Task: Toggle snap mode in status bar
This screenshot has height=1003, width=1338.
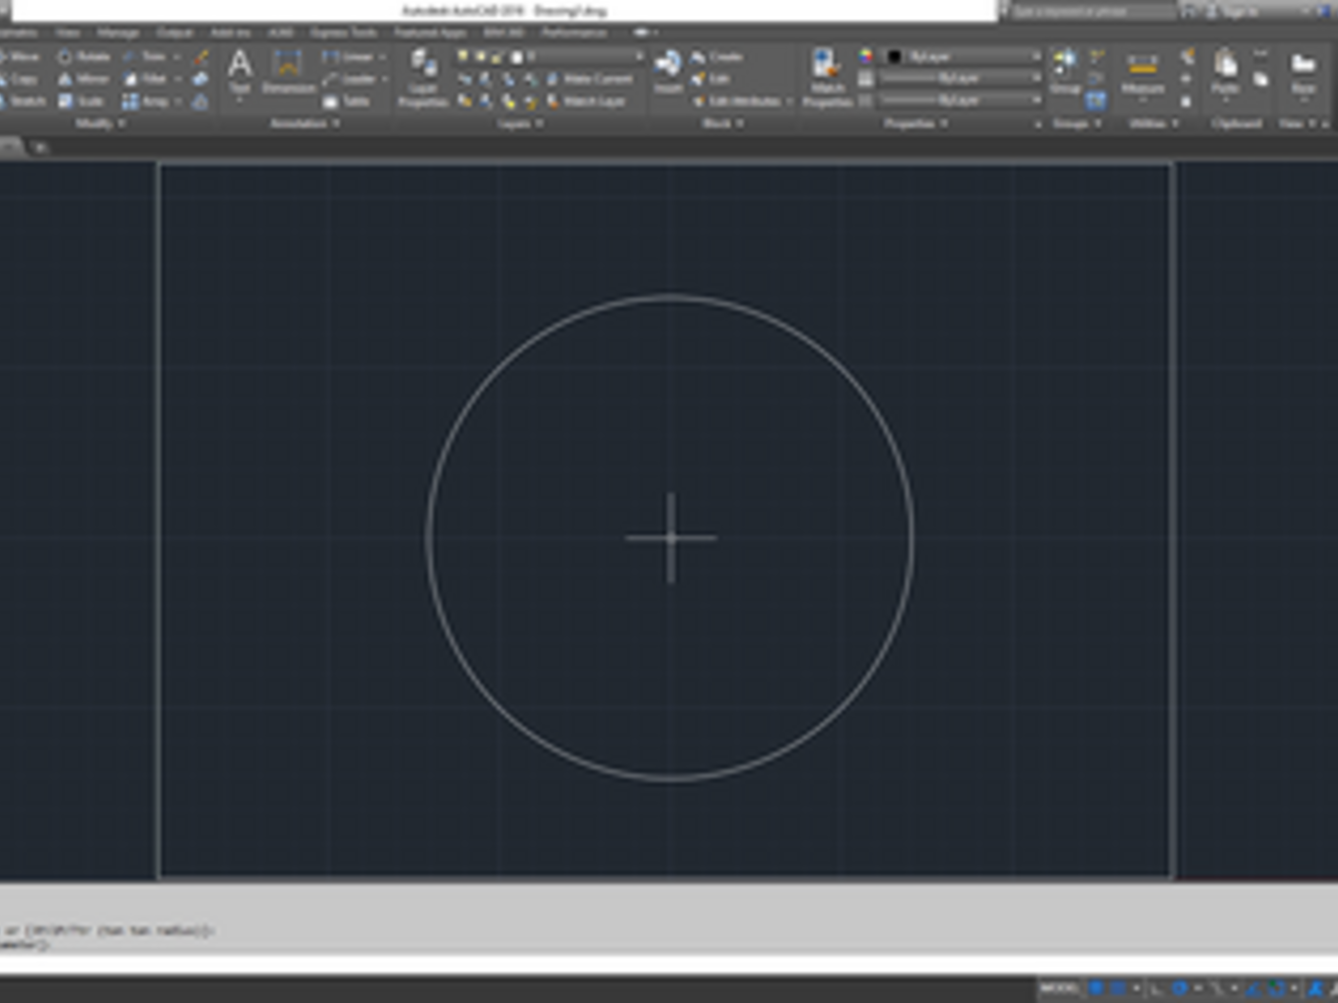Action: pos(1118,988)
